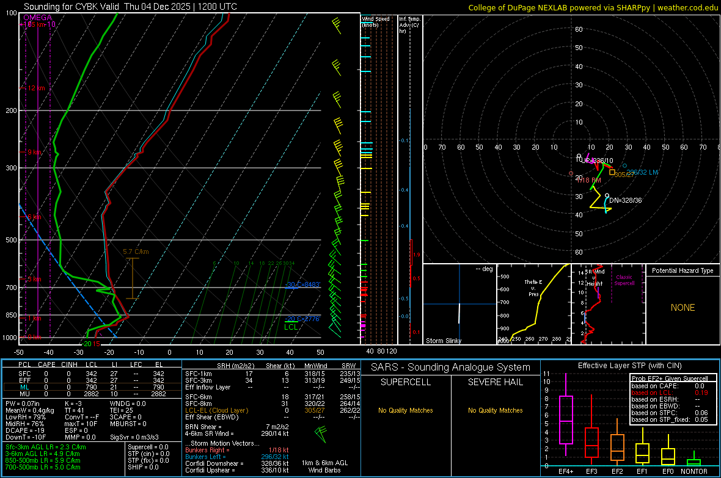The height and width of the screenshot is (478, 721).
Task: Click the 6 km height marker
Action: click(x=34, y=217)
